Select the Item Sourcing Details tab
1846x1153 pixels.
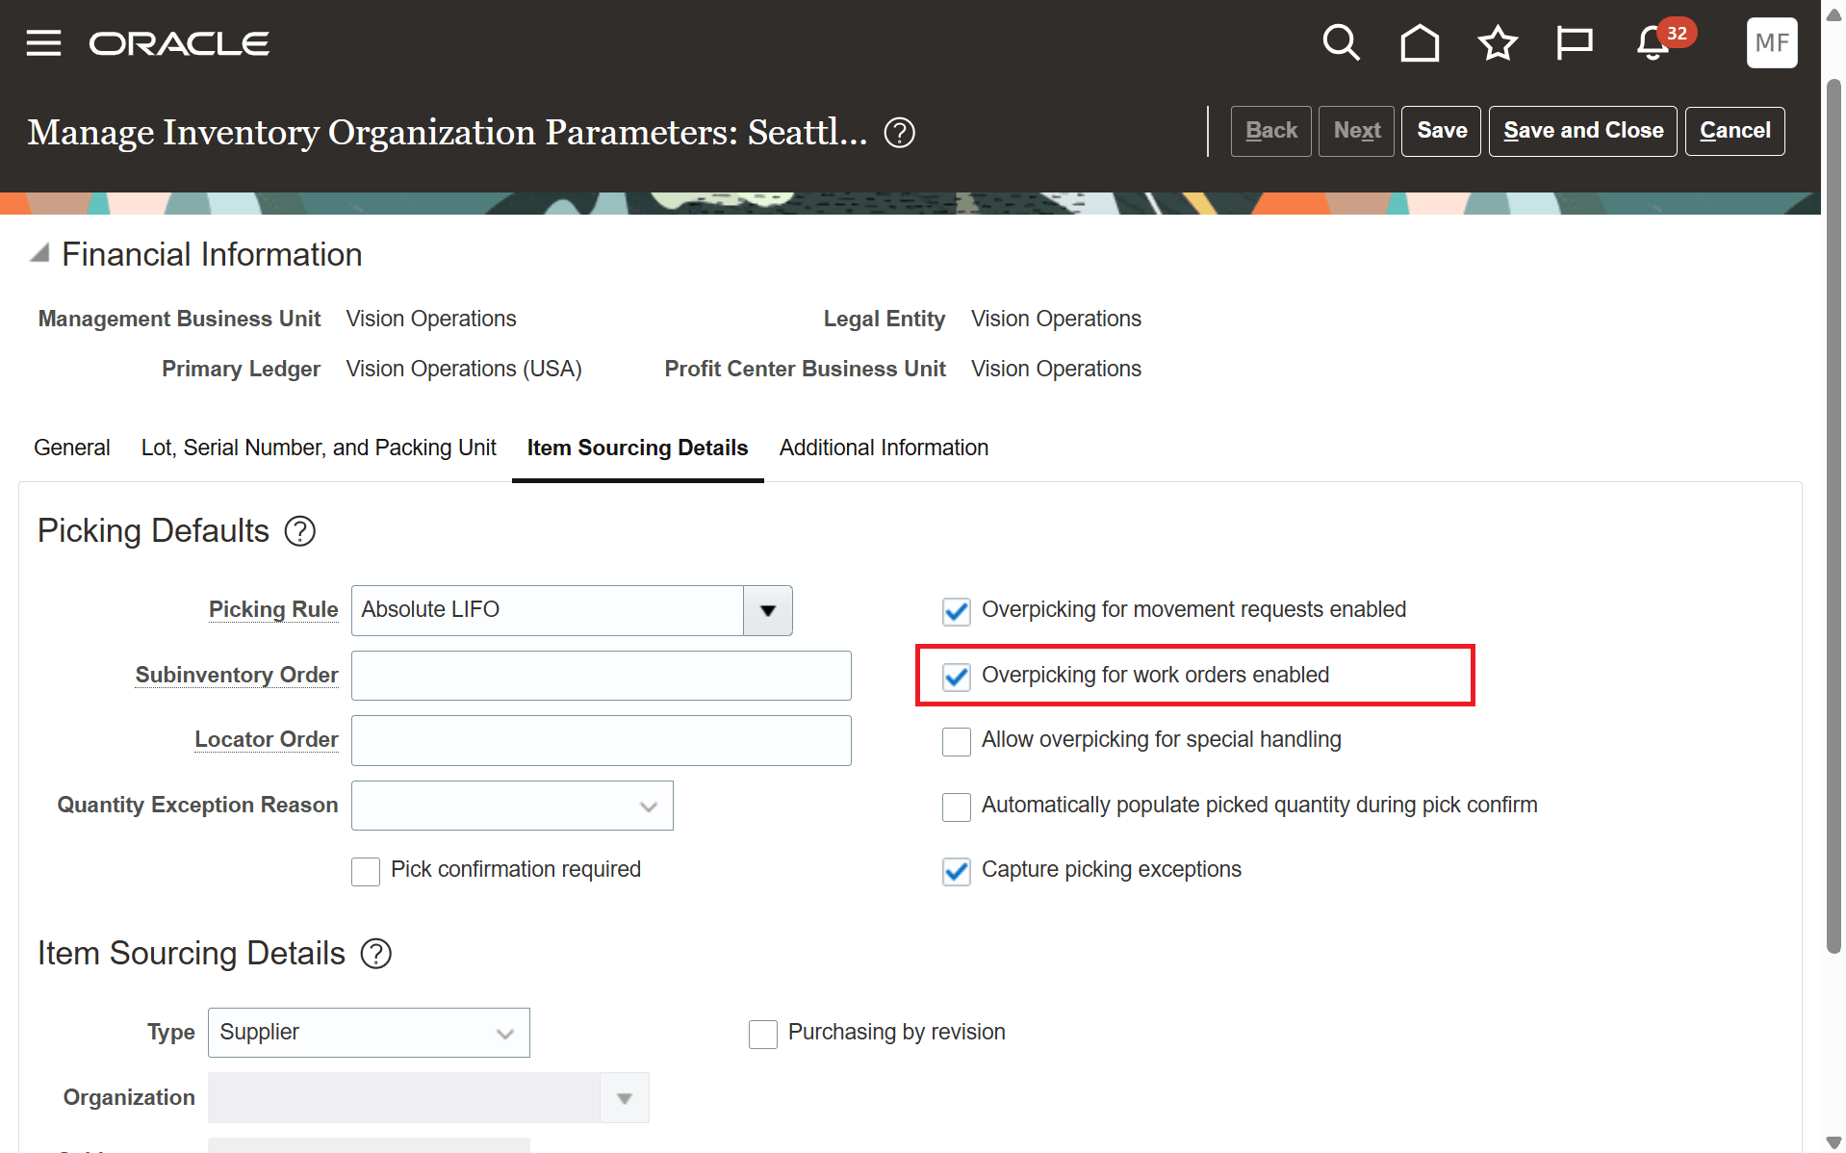(x=637, y=448)
